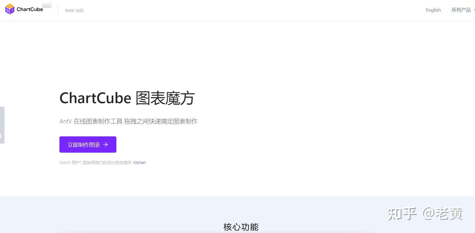This screenshot has height=233, width=475.
Task: Click the ChartCube name in the header
Action: [x=30, y=9]
